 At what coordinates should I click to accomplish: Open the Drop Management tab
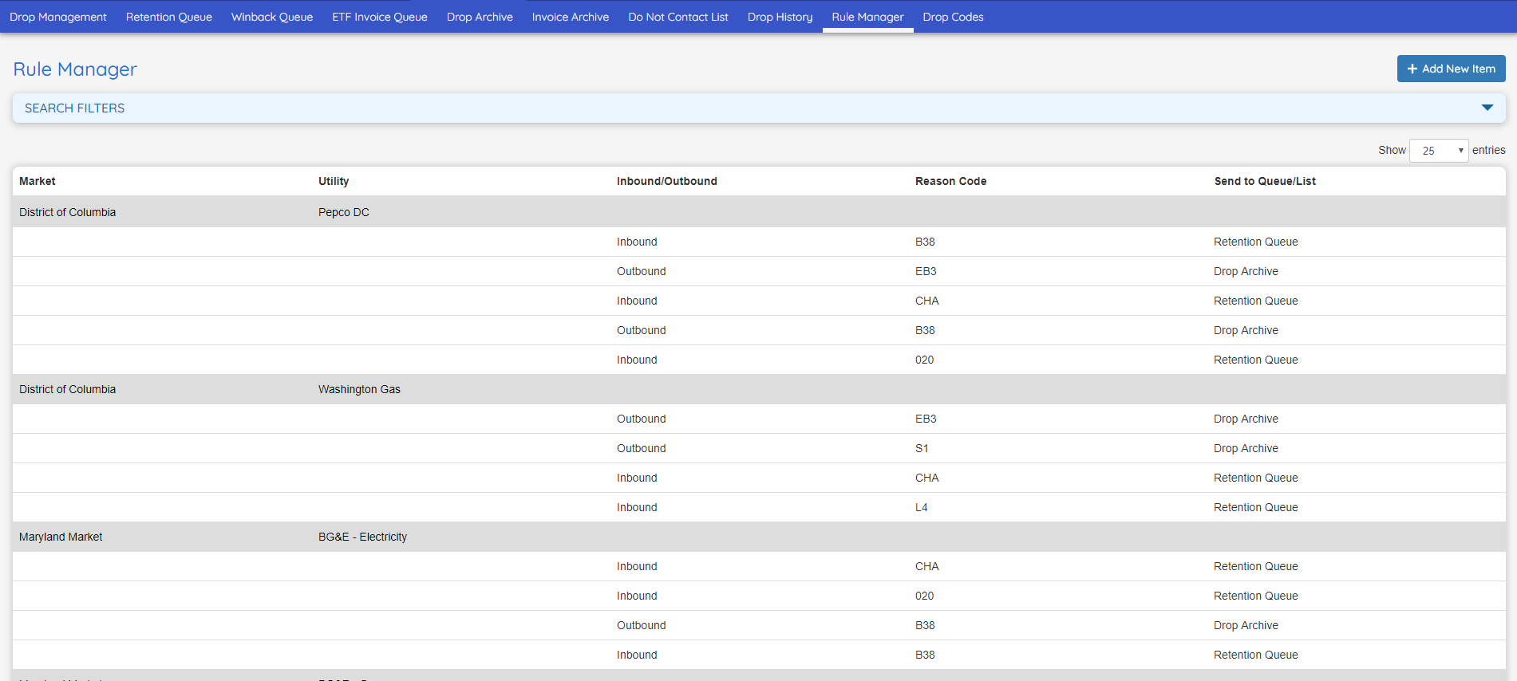[x=58, y=17]
